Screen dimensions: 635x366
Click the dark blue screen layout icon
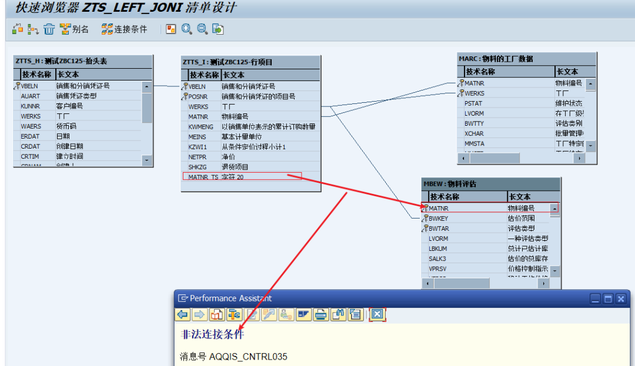303,314
